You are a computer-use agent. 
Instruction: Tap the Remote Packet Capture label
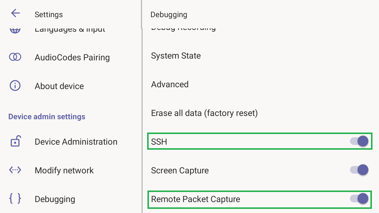coord(196,199)
